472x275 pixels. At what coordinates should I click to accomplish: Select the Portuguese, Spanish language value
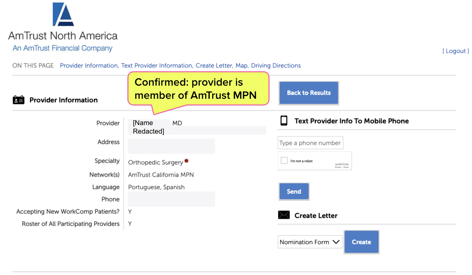(x=156, y=187)
